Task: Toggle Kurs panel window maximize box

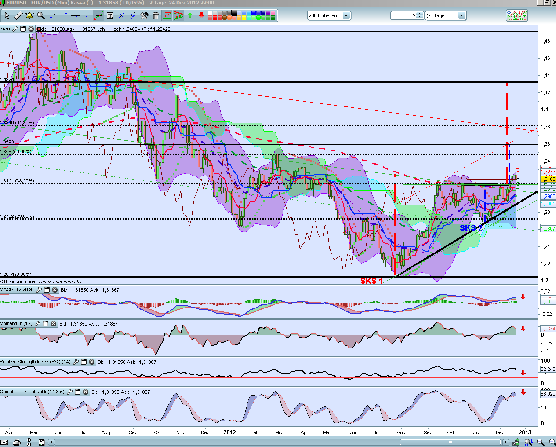Action: coord(23,29)
